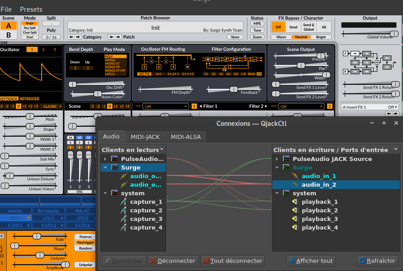Click the Tout déconnecter button
This screenshot has width=403, height=271.
(232, 261)
